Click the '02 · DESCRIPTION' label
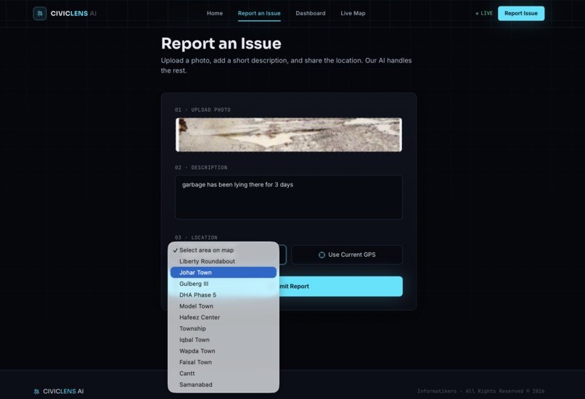Screen dimensions: 585x399 [201, 168]
